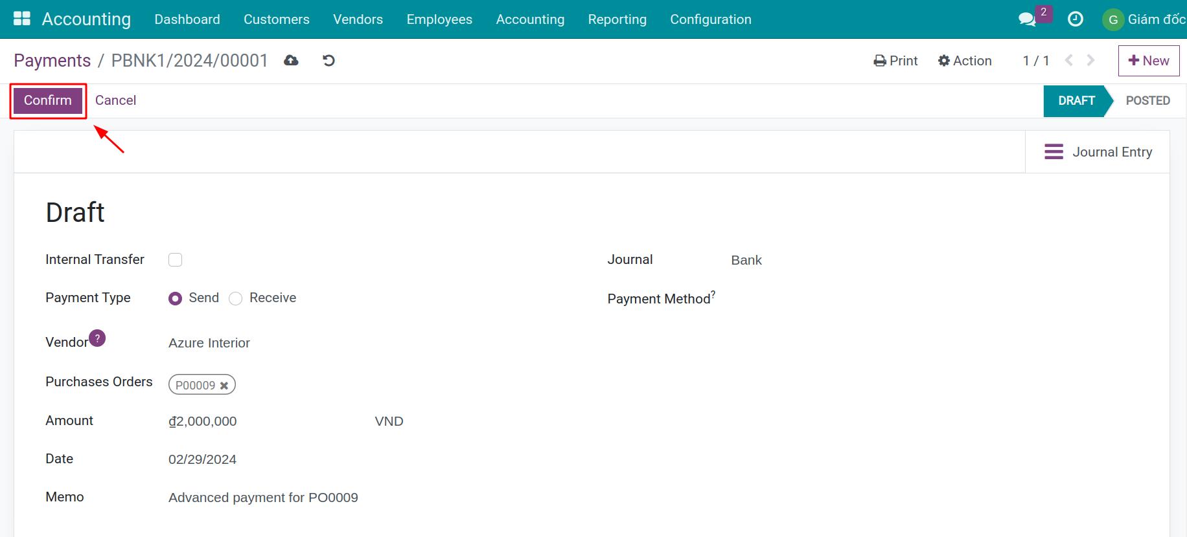The height and width of the screenshot is (537, 1187).
Task: Open the Giám đốc user menu
Action: [x=1156, y=19]
